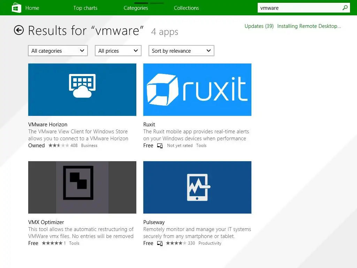
Task: Click the Not yet rated text
Action: coord(180,146)
